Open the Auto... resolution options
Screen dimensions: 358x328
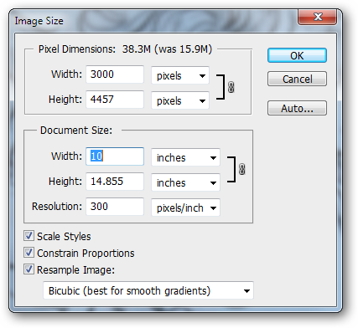[297, 108]
